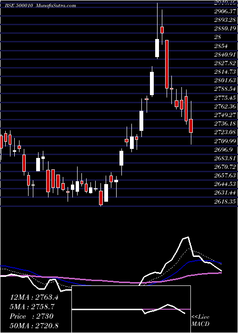Select the 2723.08 price axis label

tap(225, 132)
